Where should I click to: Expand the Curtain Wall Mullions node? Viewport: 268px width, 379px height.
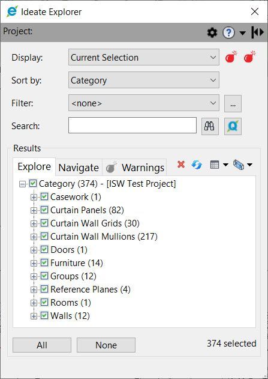34,237
